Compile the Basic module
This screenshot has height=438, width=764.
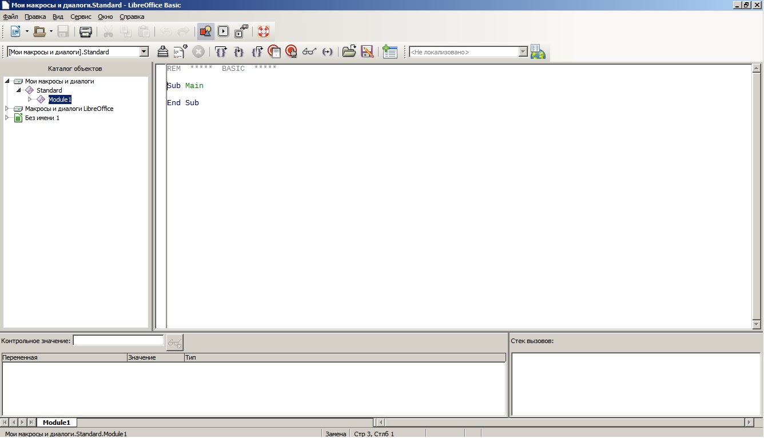pyautogui.click(x=163, y=51)
